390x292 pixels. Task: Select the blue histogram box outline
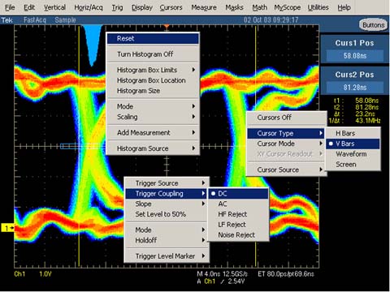(x=83, y=146)
